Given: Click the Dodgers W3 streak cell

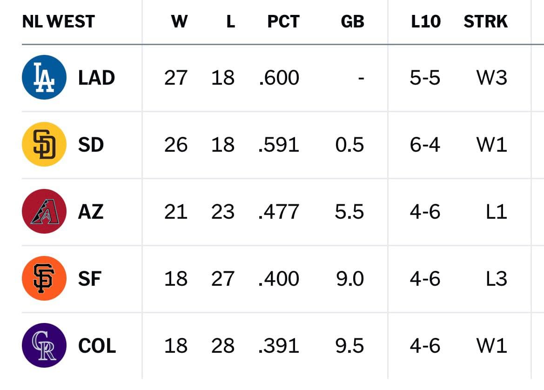Looking at the screenshot, I should tap(491, 77).
